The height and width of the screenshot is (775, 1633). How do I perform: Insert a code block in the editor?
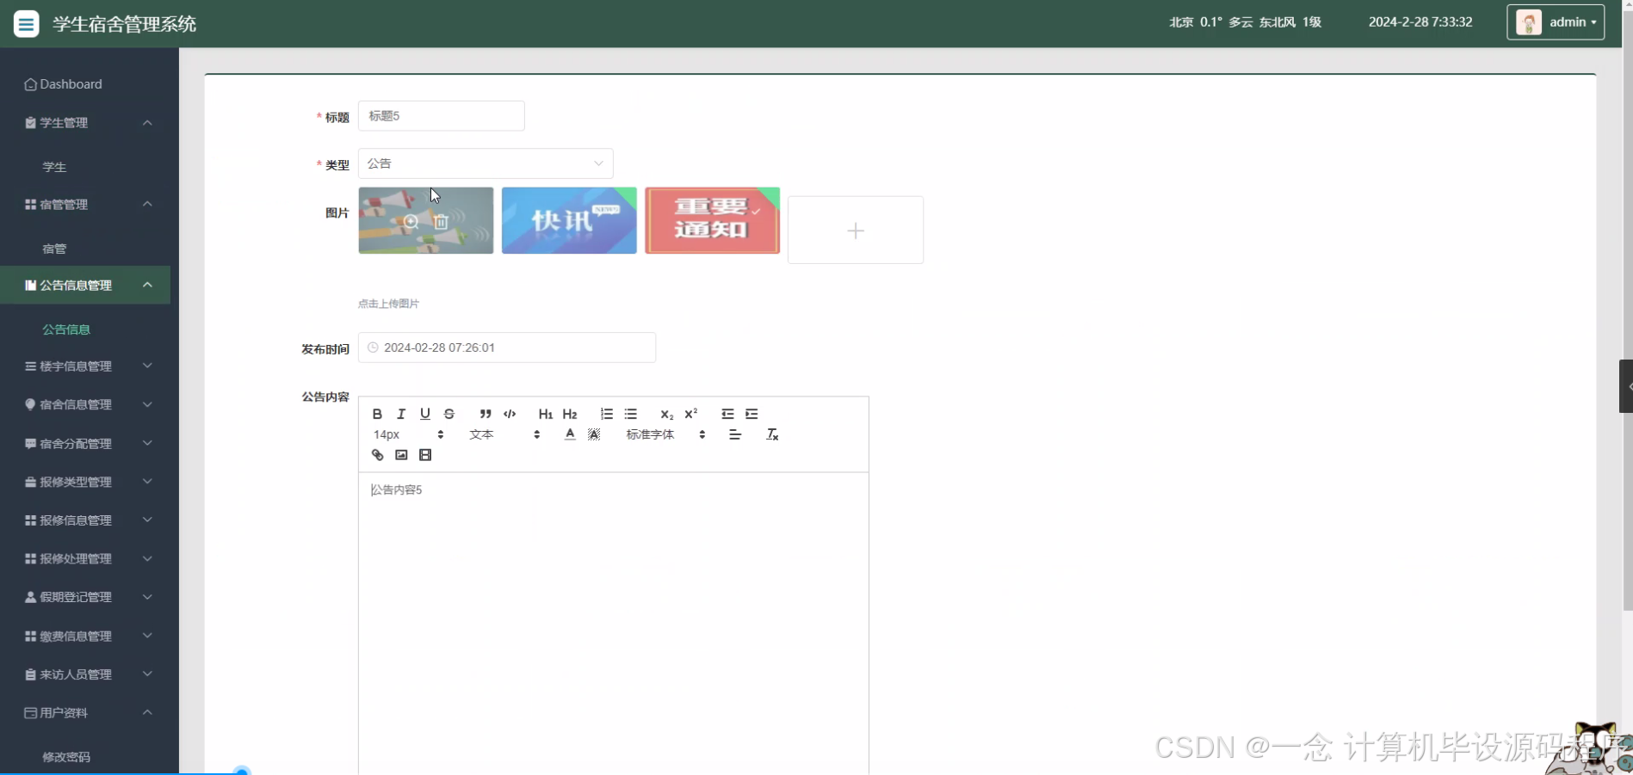509,414
